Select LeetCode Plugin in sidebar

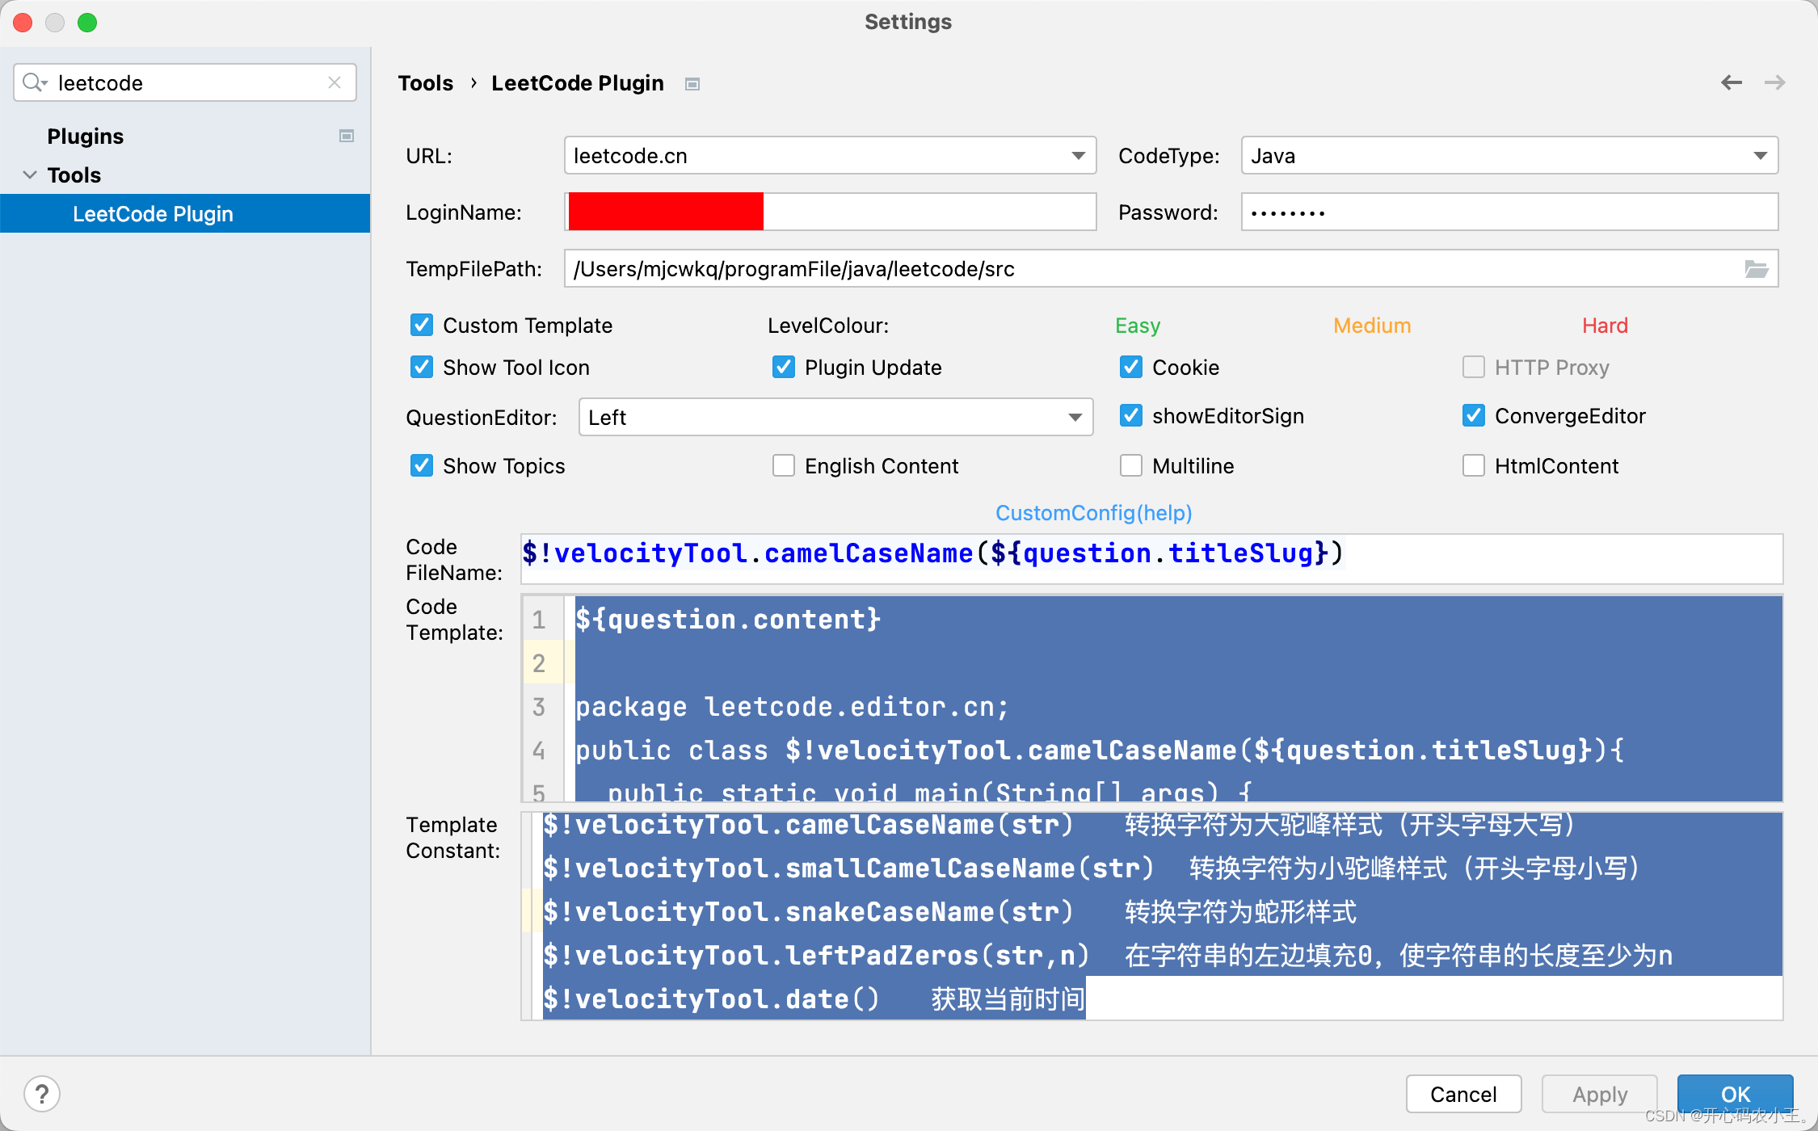[185, 213]
